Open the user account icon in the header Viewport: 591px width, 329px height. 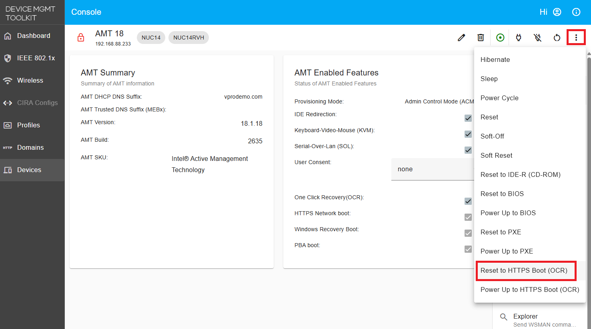point(557,12)
